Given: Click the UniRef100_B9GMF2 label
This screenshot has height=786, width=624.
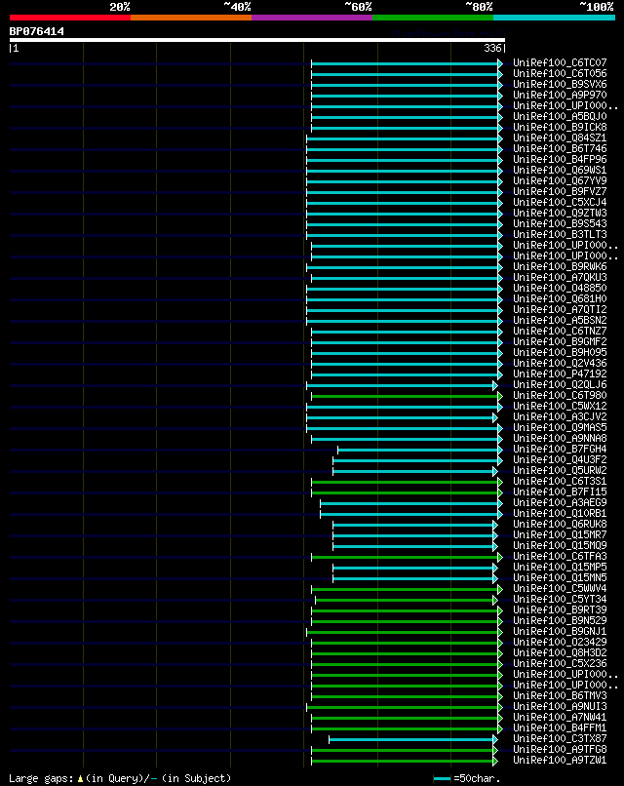Looking at the screenshot, I should [x=560, y=341].
